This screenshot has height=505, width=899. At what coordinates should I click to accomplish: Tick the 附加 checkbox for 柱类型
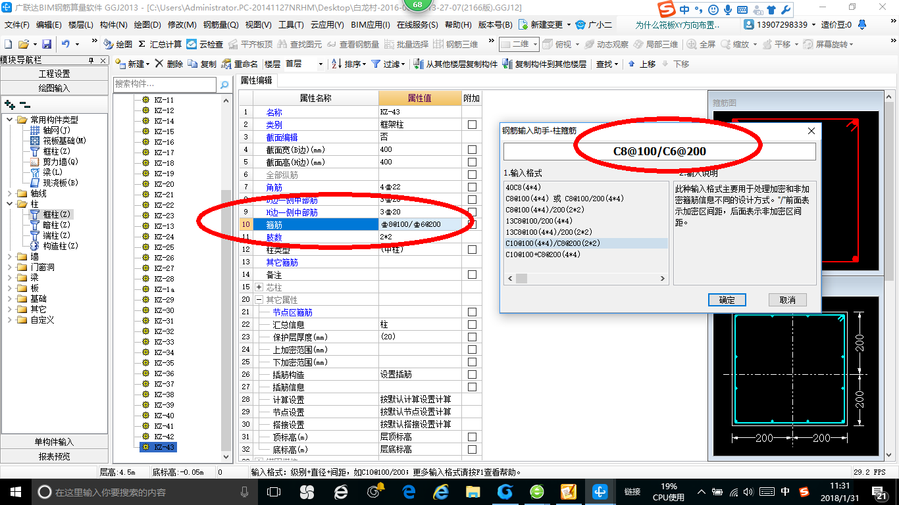tap(472, 250)
